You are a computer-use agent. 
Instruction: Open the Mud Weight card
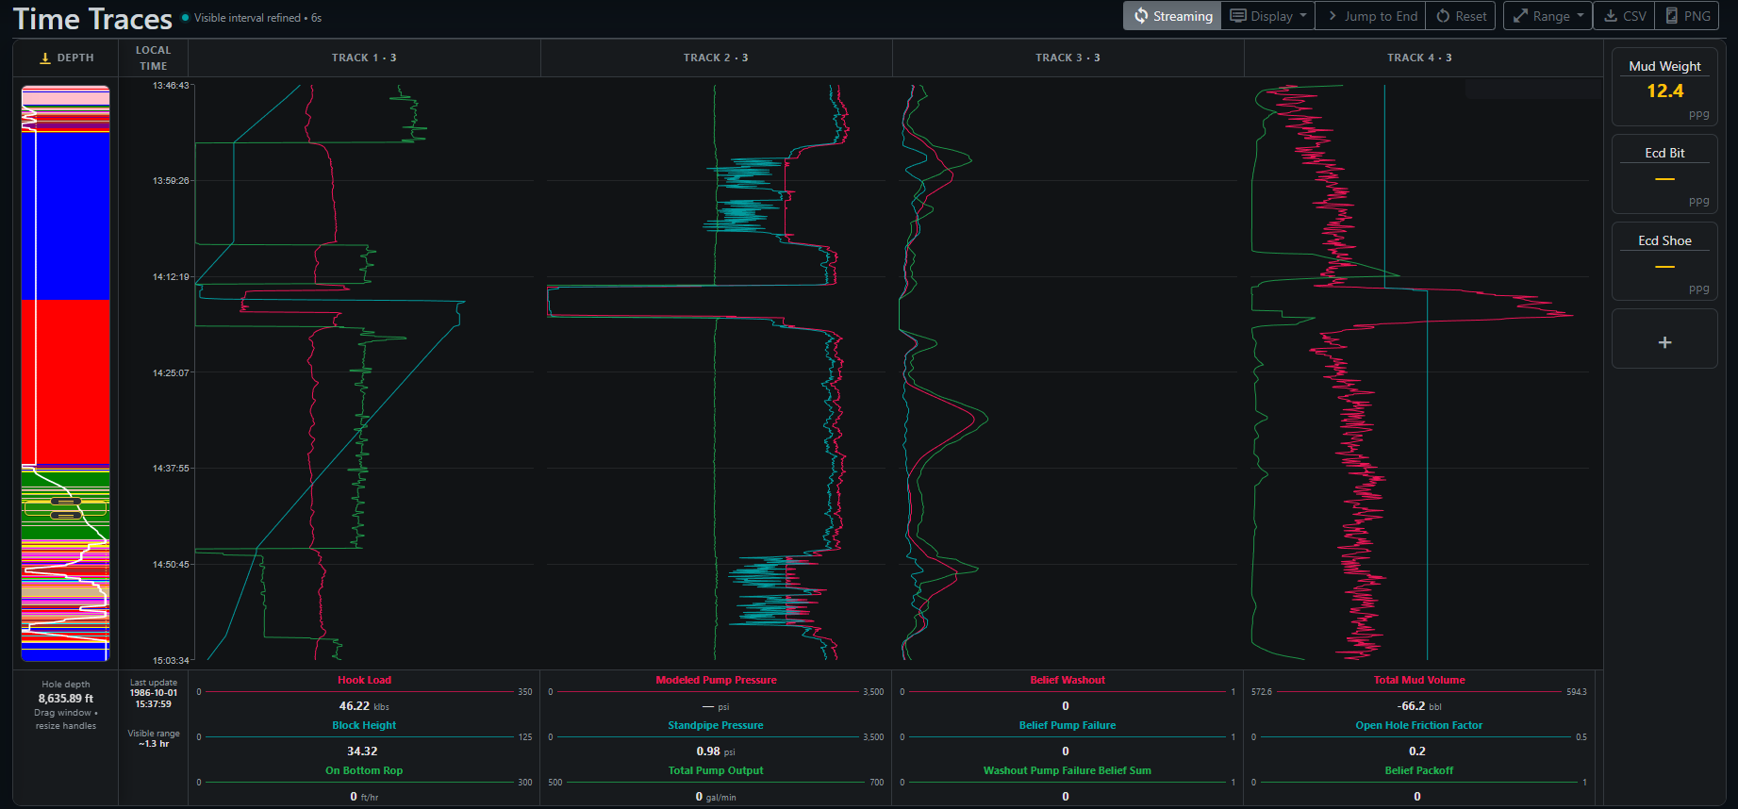pos(1664,87)
